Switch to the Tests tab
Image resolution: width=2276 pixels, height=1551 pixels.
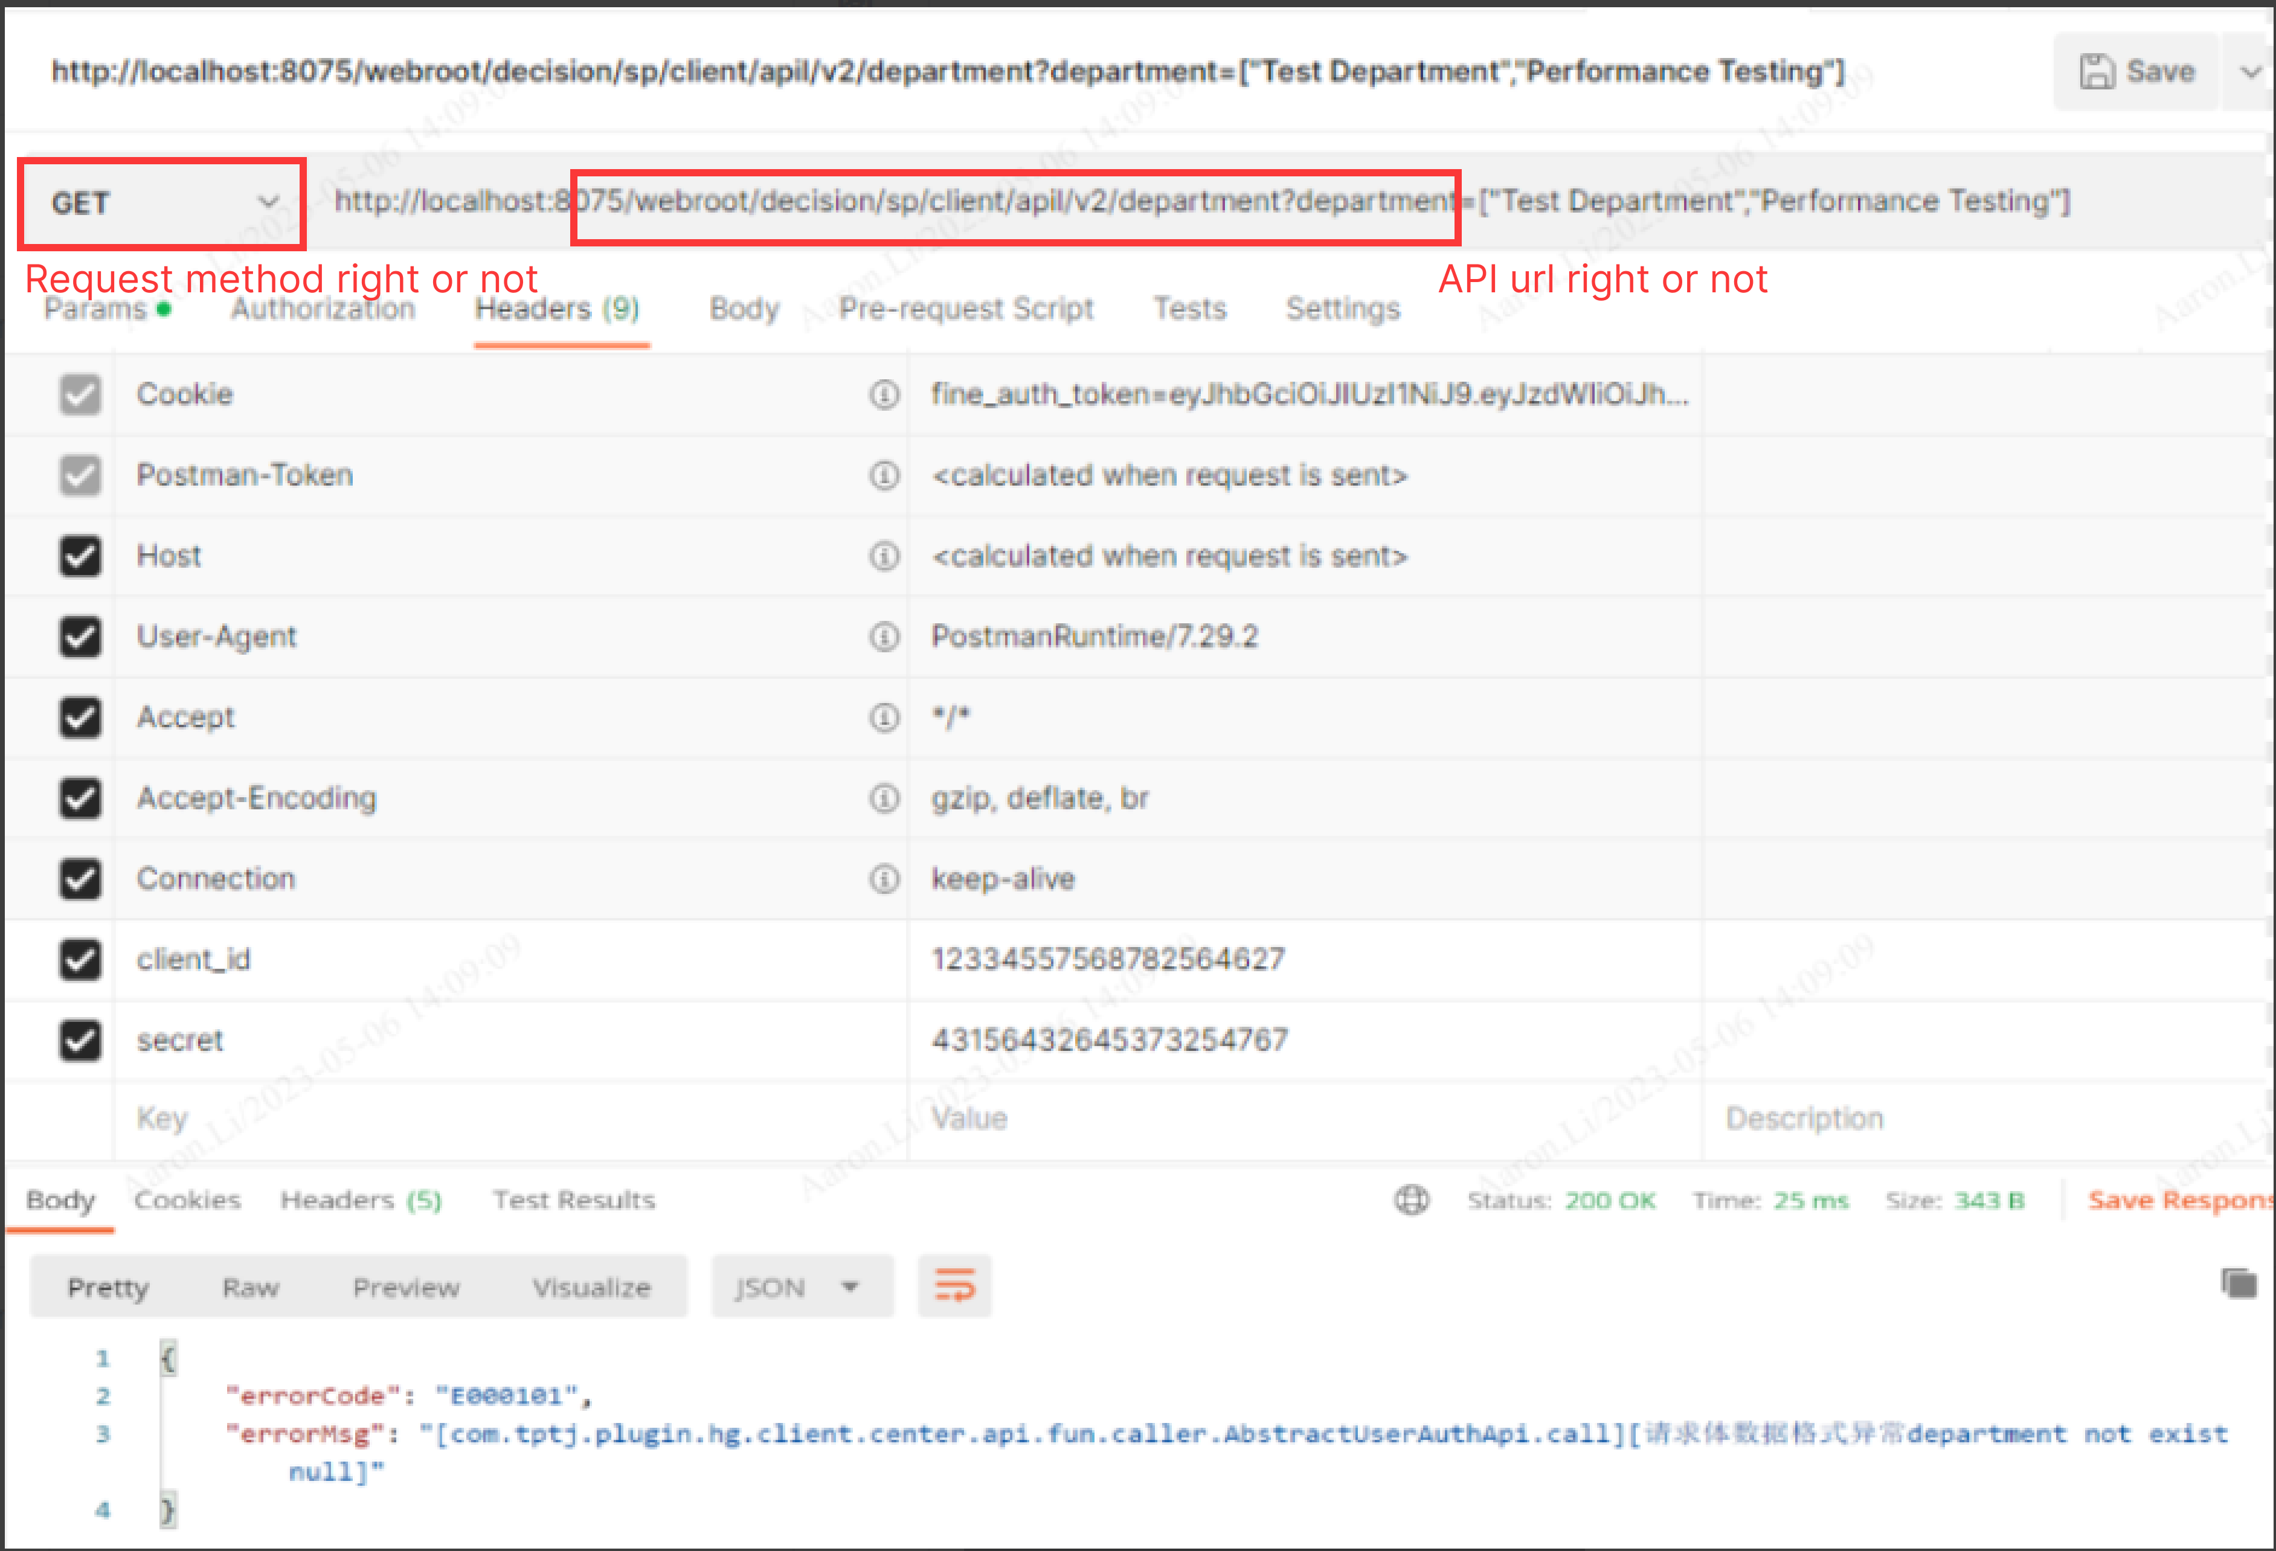1189,309
